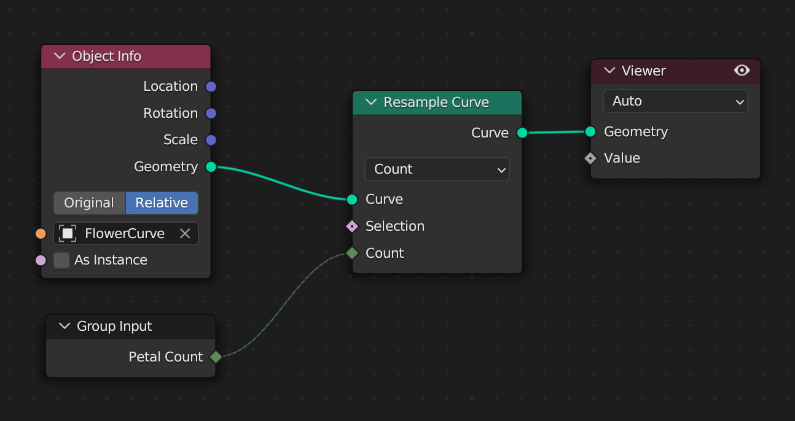Click the FlowerCurve object name field
This screenshot has width=795, height=421.
coord(125,234)
